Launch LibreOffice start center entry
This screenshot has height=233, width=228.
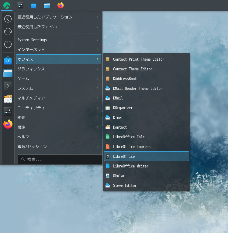click(147, 156)
